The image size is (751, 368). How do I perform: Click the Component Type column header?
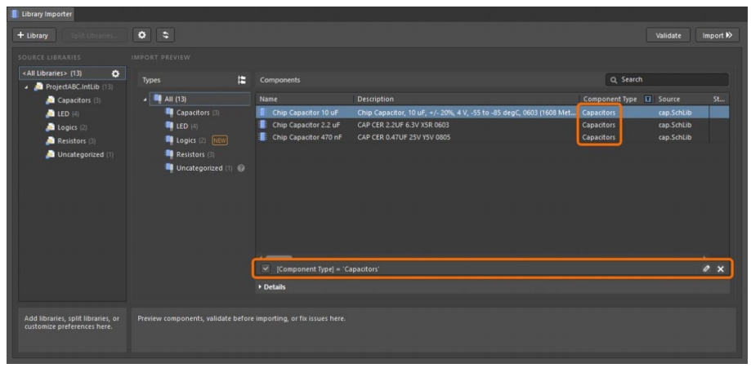[610, 99]
